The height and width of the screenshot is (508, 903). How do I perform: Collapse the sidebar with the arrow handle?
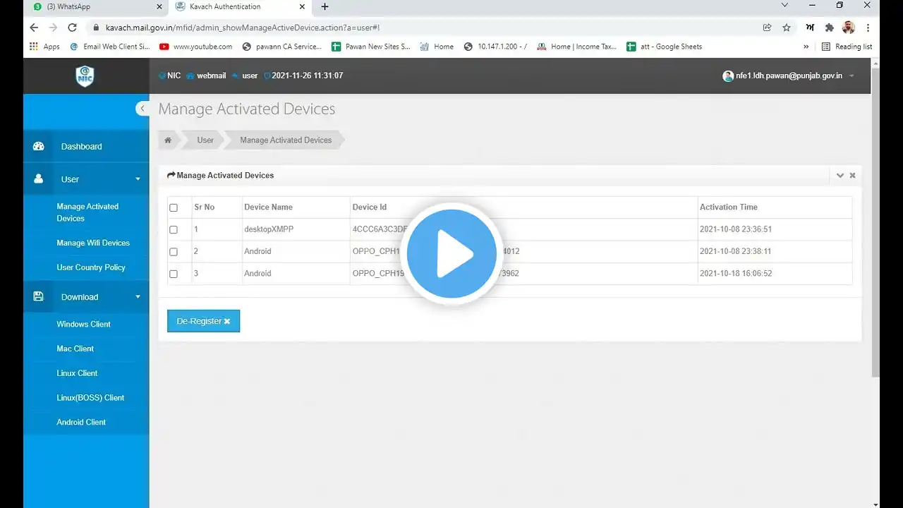[143, 109]
